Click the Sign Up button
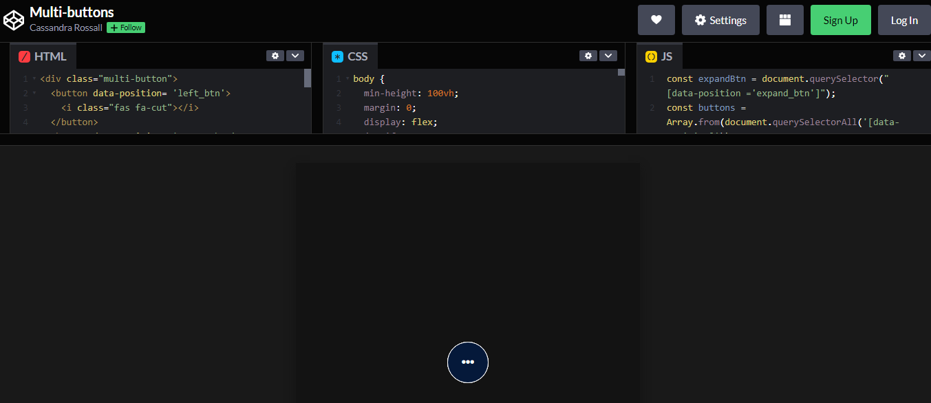931x403 pixels. 840,20
